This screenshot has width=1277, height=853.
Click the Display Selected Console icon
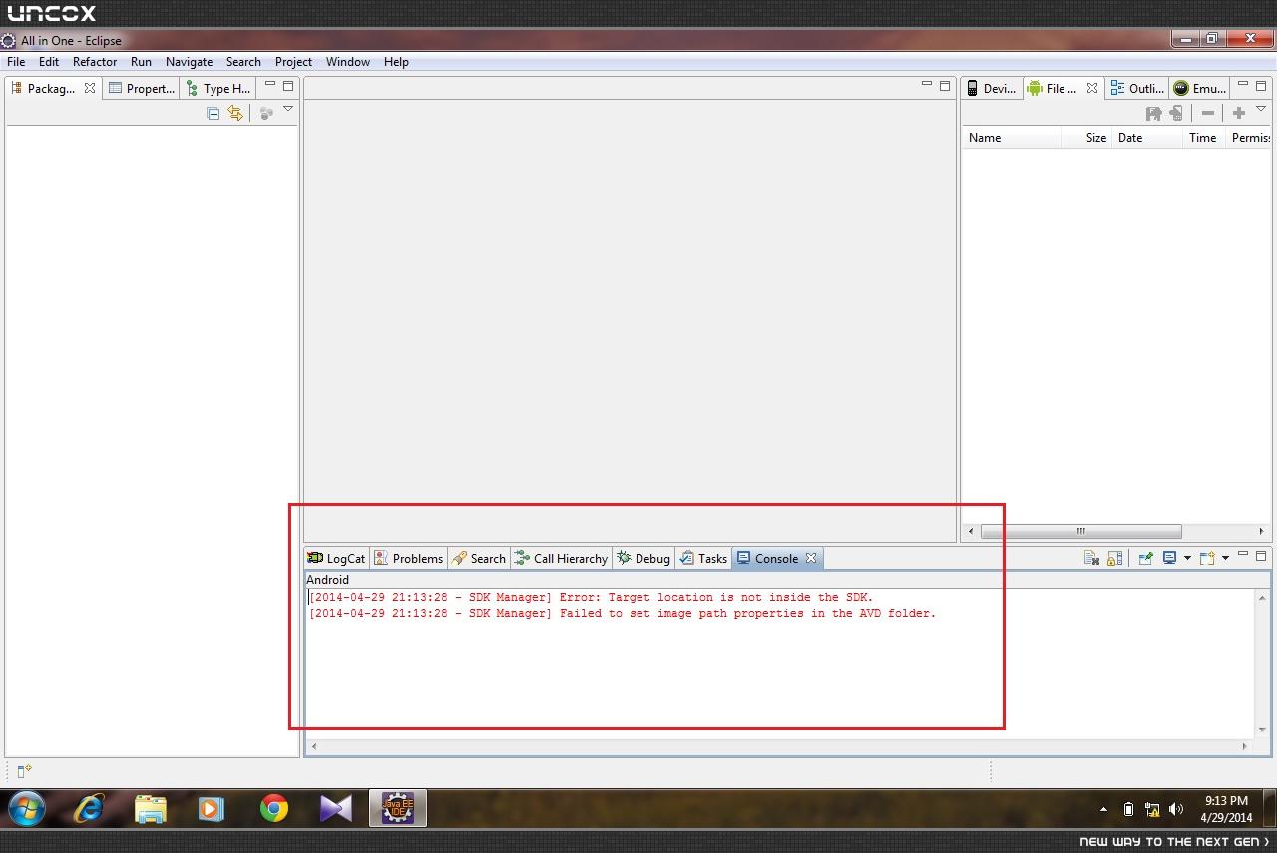(x=1170, y=558)
